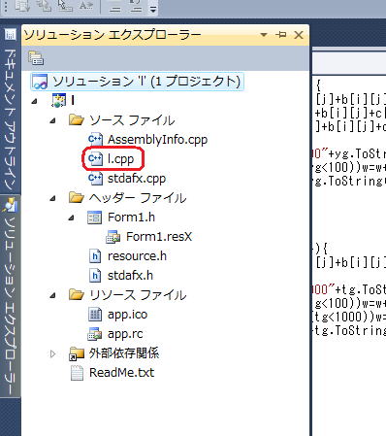The width and height of the screenshot is (386, 436).
Task: Select the solution node ソリューション 'l'
Action: click(x=138, y=82)
